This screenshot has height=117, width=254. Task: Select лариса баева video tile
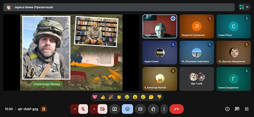click(160, 26)
